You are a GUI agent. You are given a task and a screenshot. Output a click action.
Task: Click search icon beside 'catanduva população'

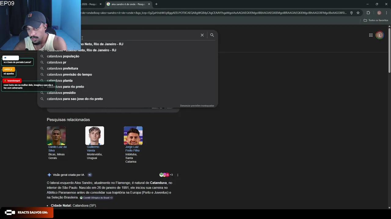42,56
